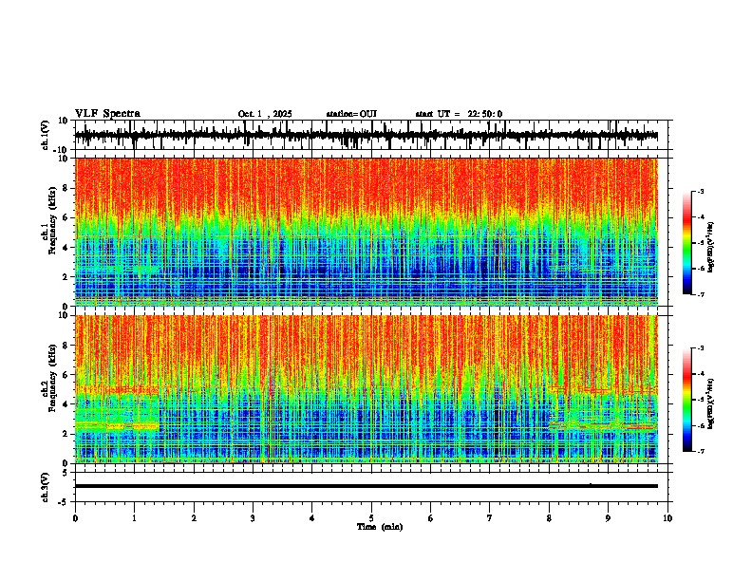The width and height of the screenshot is (752, 581).
Task: Click the "station=OUJ" header label
Action: pos(351,114)
